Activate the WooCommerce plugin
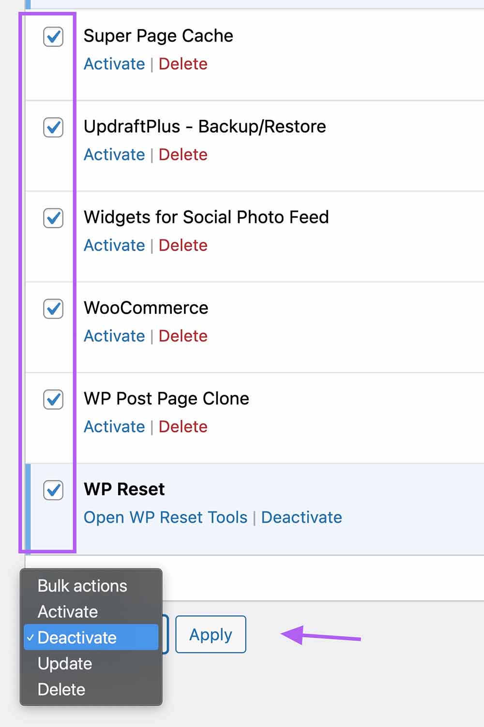The width and height of the screenshot is (484, 727). (114, 336)
